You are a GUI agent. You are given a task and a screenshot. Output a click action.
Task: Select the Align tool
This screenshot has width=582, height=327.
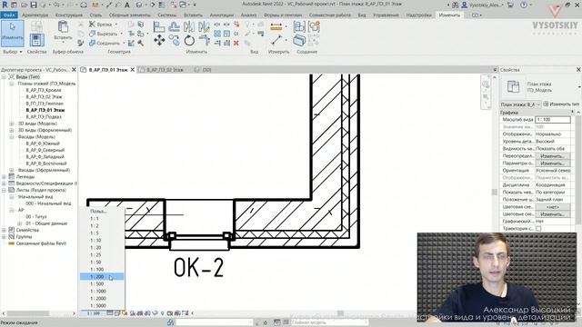[159, 26]
